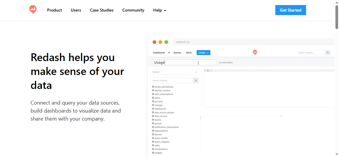Select the notification_destinations table in schema list
The height and width of the screenshot is (157, 339).
(167, 127)
